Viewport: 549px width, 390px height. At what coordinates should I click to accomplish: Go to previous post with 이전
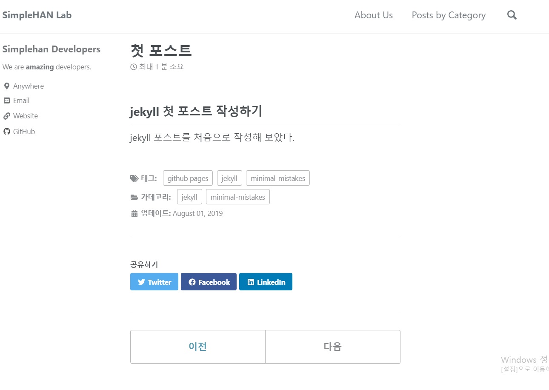198,347
